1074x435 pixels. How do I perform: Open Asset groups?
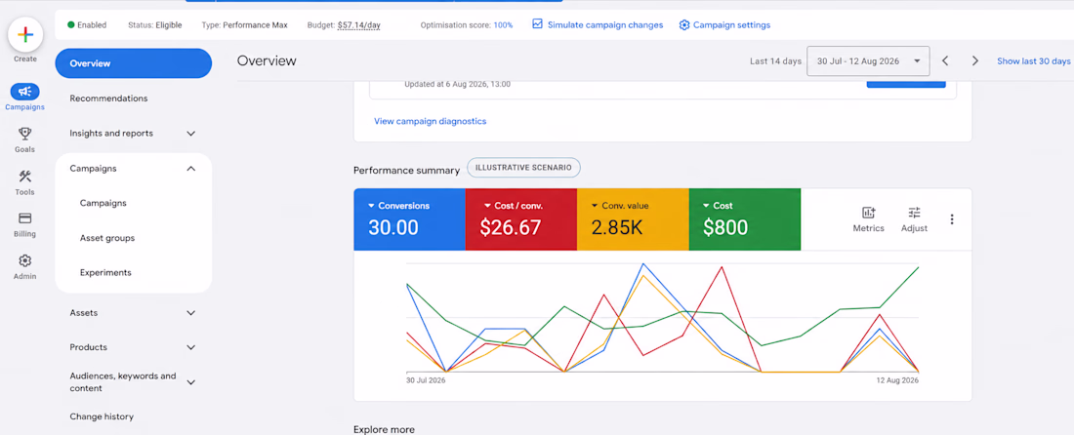(106, 238)
